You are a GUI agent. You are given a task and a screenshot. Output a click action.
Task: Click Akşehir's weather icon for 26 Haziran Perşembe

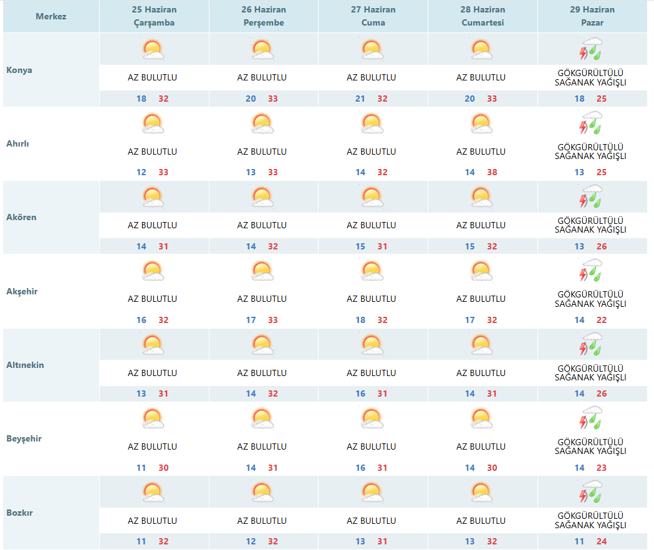click(x=262, y=271)
